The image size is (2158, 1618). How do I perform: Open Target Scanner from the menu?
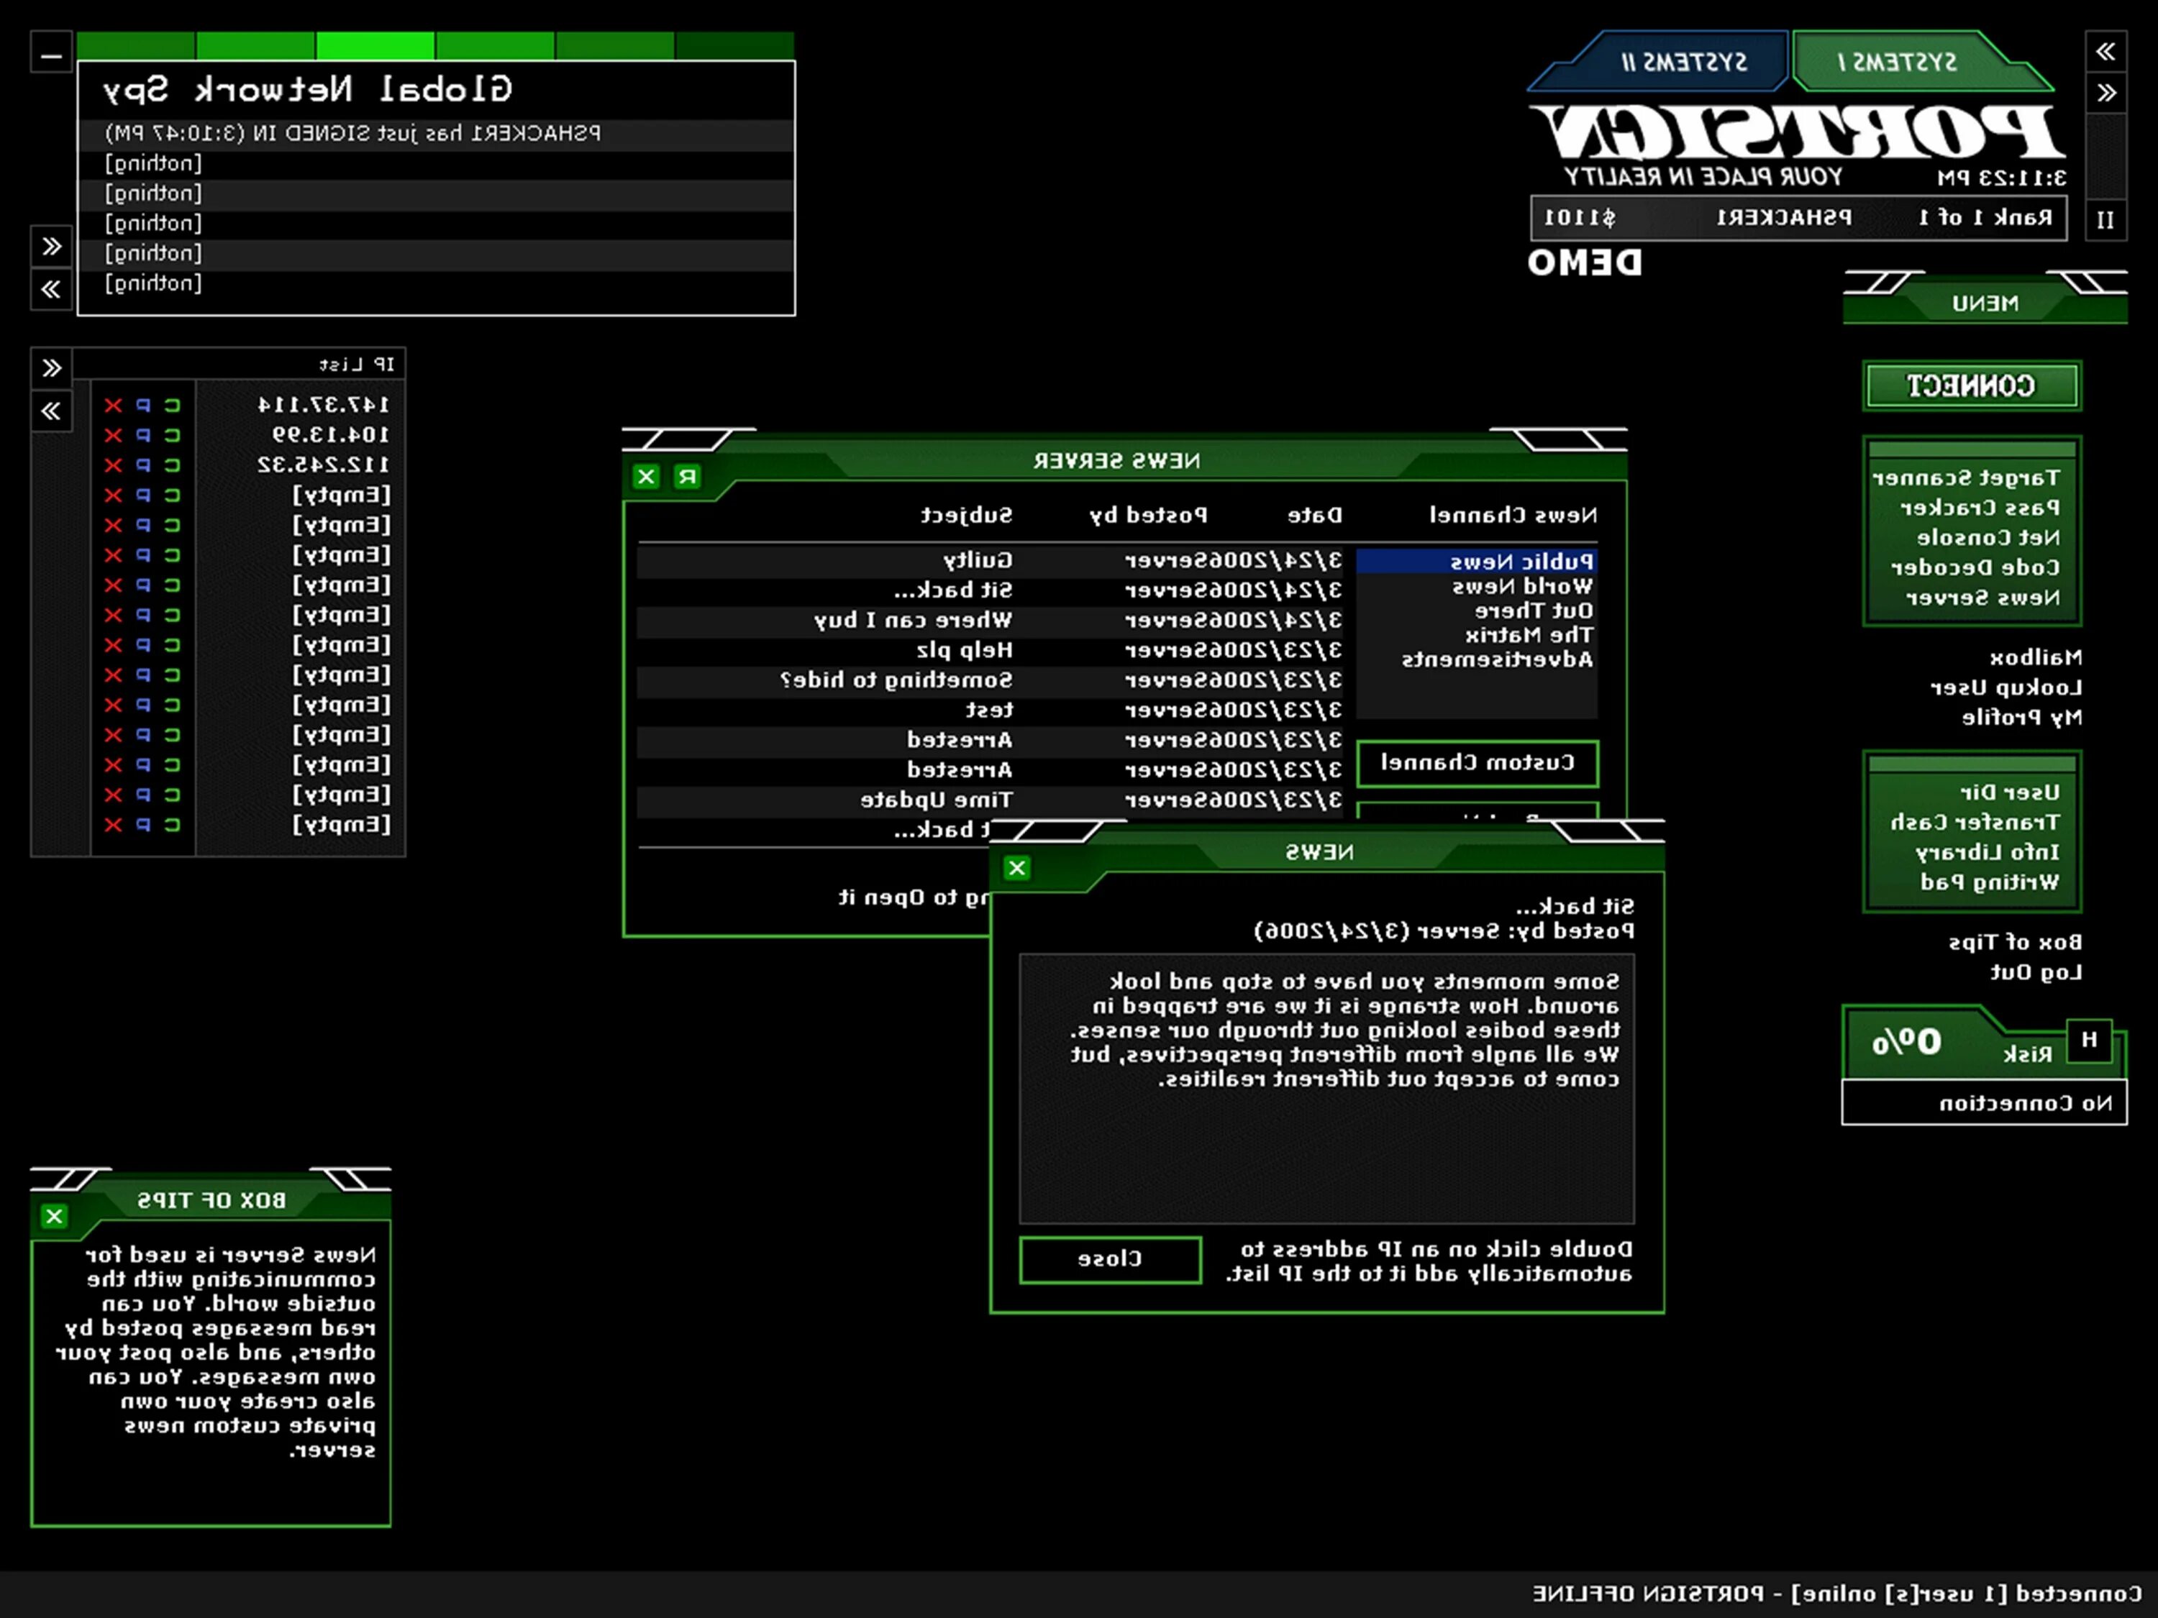pyautogui.click(x=1966, y=478)
